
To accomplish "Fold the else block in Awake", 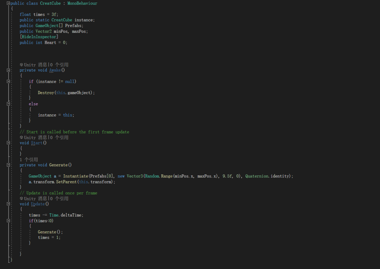I will coord(8,104).
